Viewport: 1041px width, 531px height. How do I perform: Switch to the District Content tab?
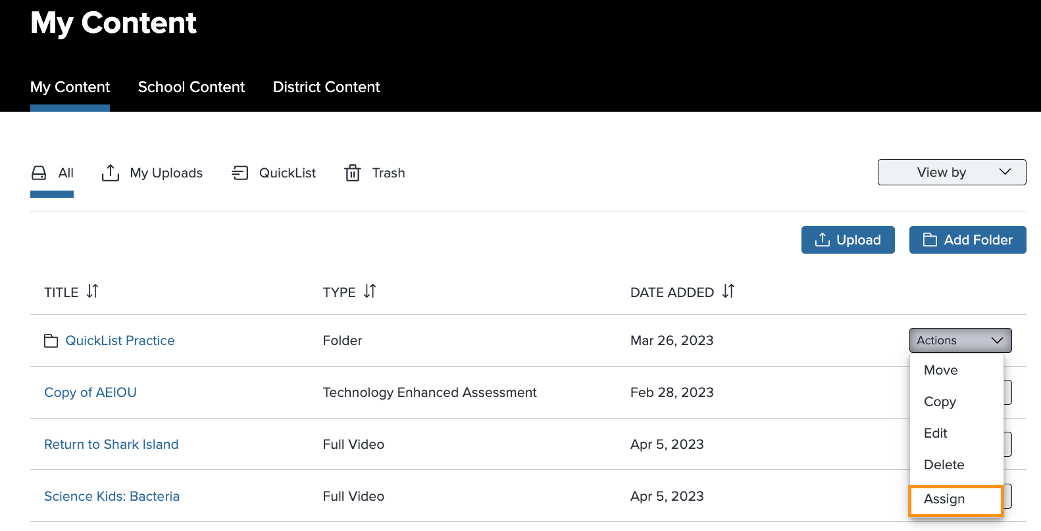tap(326, 87)
